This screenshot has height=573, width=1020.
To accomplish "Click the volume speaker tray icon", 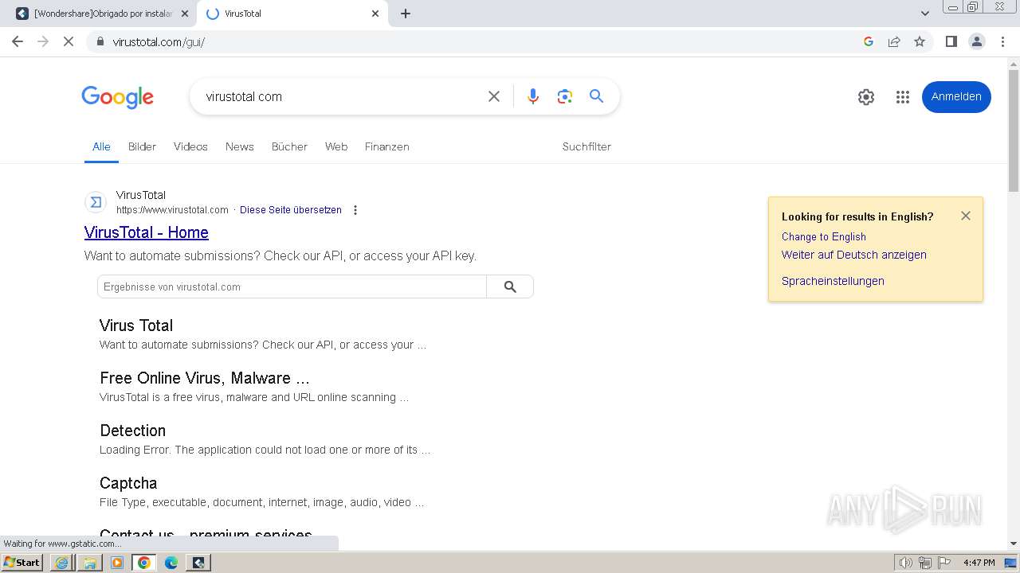I will 906,563.
